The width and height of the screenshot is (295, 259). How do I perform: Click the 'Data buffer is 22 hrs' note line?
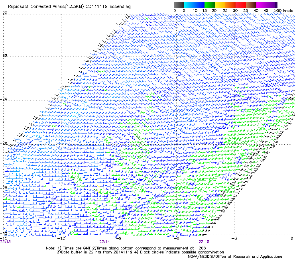pyautogui.click(x=140, y=252)
